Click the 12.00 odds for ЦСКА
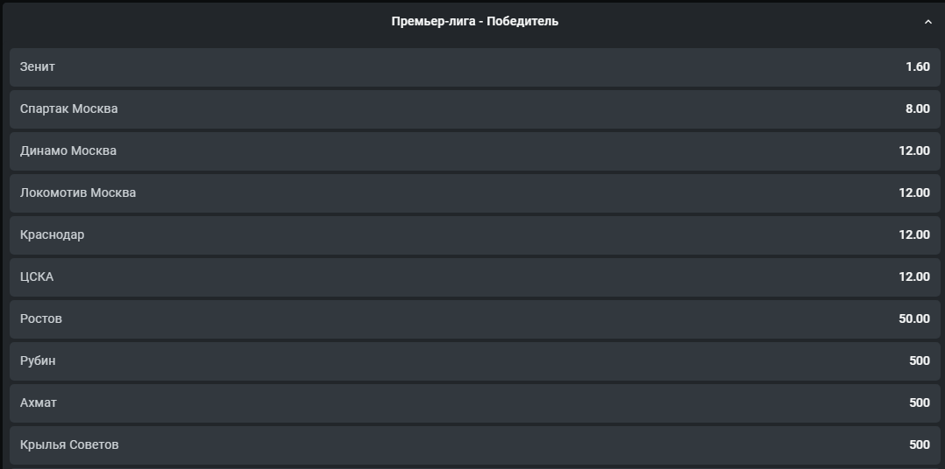Image resolution: width=945 pixels, height=469 pixels. (x=913, y=276)
